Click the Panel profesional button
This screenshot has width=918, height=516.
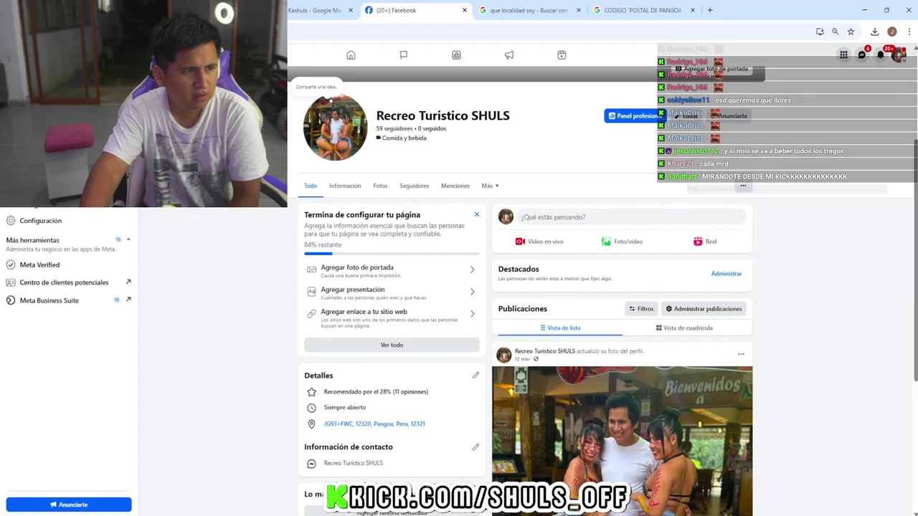point(634,116)
